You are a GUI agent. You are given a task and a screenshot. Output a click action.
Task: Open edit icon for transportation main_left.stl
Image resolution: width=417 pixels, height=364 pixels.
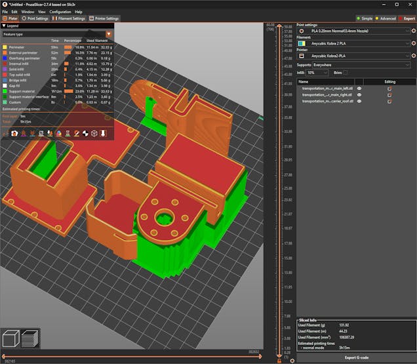[x=389, y=88]
